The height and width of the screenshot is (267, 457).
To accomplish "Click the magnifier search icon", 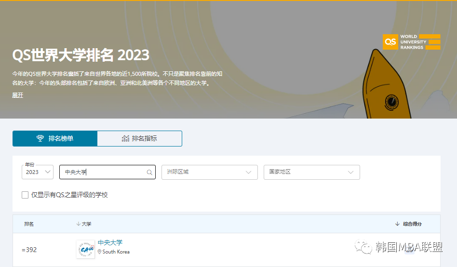I will [x=149, y=172].
